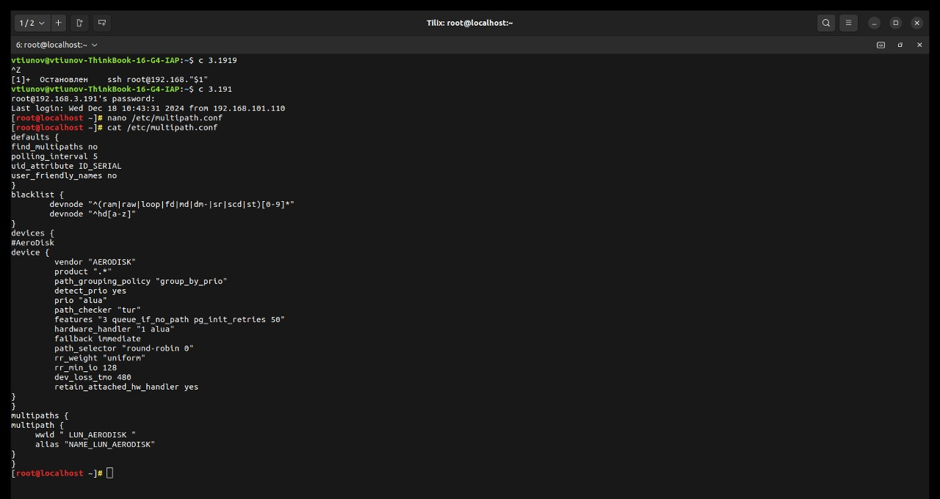The image size is (940, 499).
Task: Maximize the Tilix window
Action: click(895, 23)
